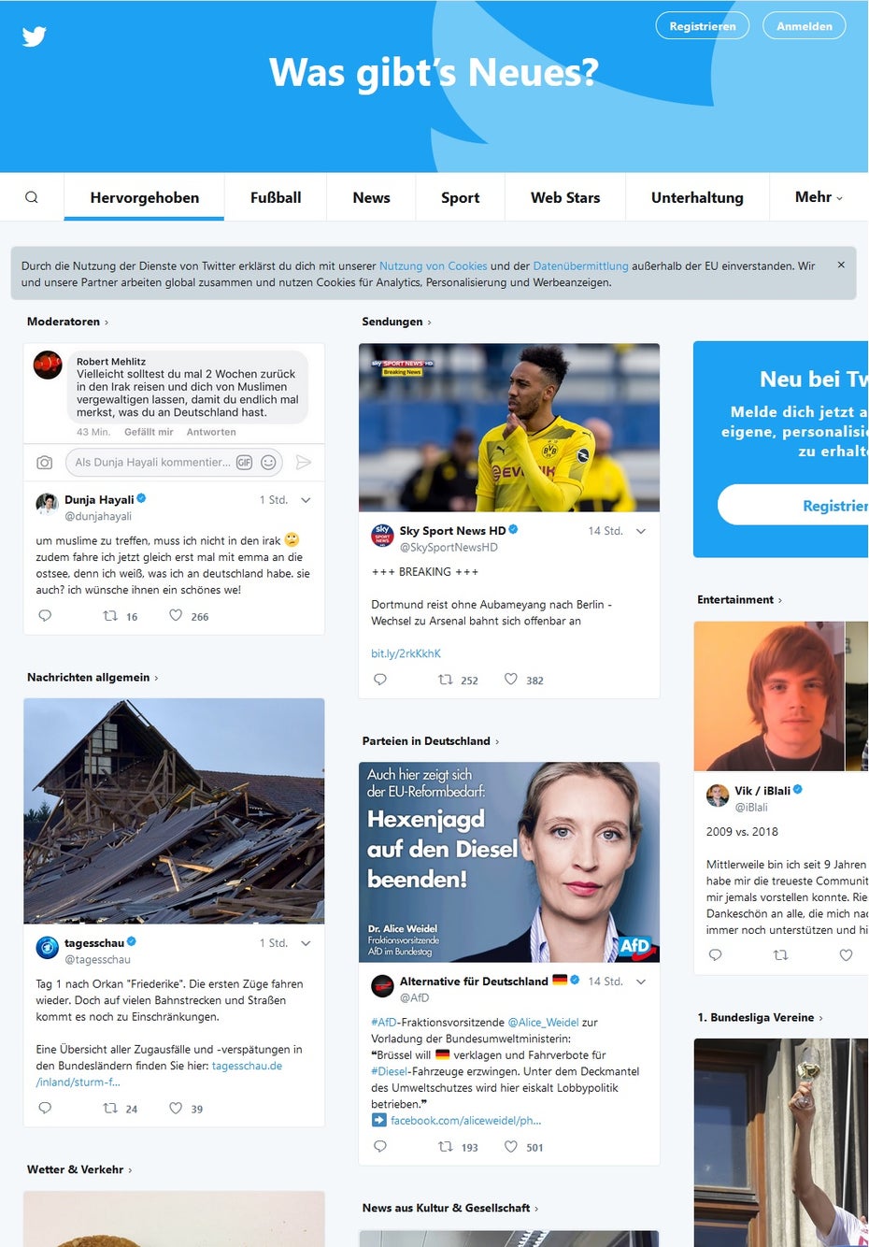The height and width of the screenshot is (1247, 869).
Task: Open emoji picker in comment field
Action: coord(268,463)
